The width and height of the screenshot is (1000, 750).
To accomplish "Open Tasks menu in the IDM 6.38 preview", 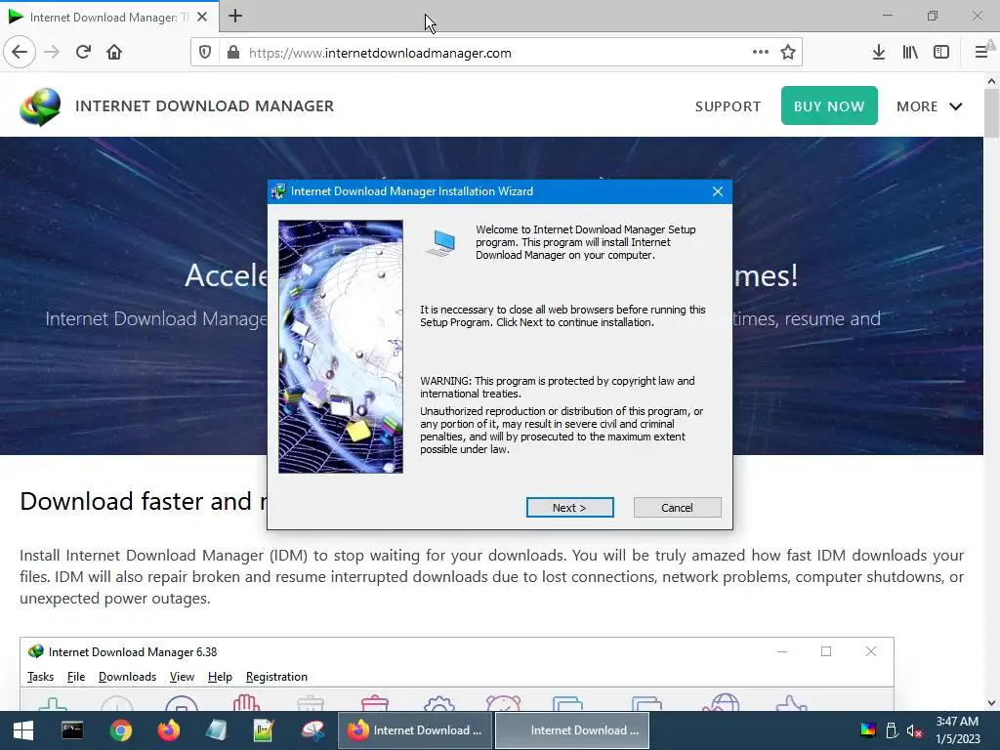I will [x=40, y=677].
